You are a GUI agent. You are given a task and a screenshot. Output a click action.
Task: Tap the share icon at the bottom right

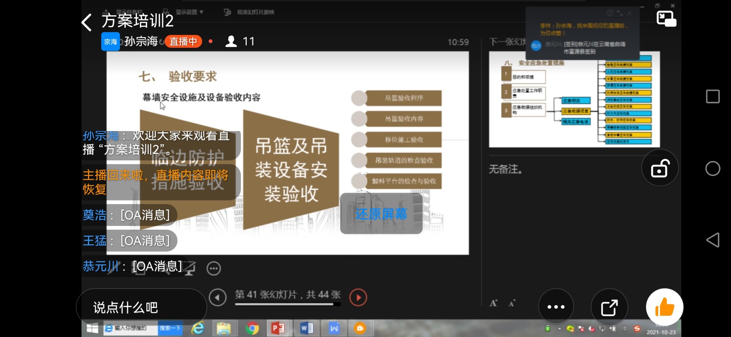click(609, 307)
